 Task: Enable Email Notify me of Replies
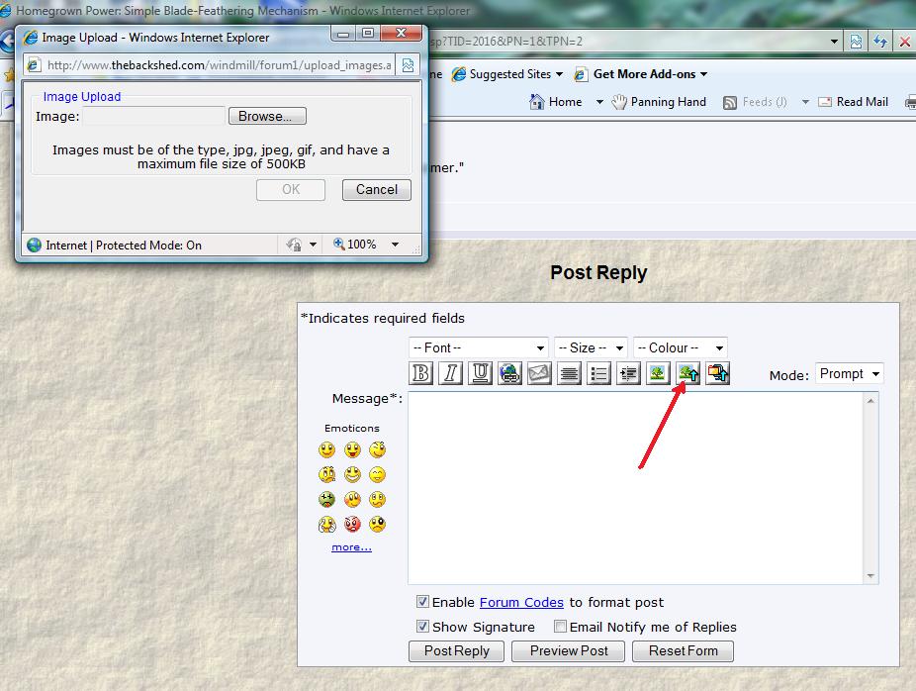(560, 627)
